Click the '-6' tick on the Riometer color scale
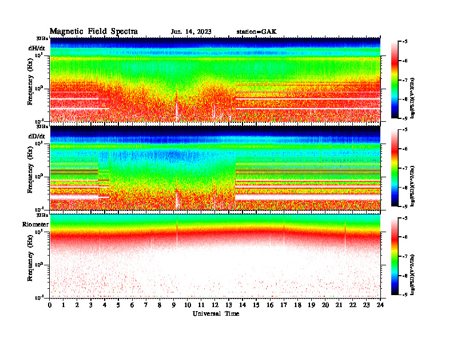 point(405,237)
